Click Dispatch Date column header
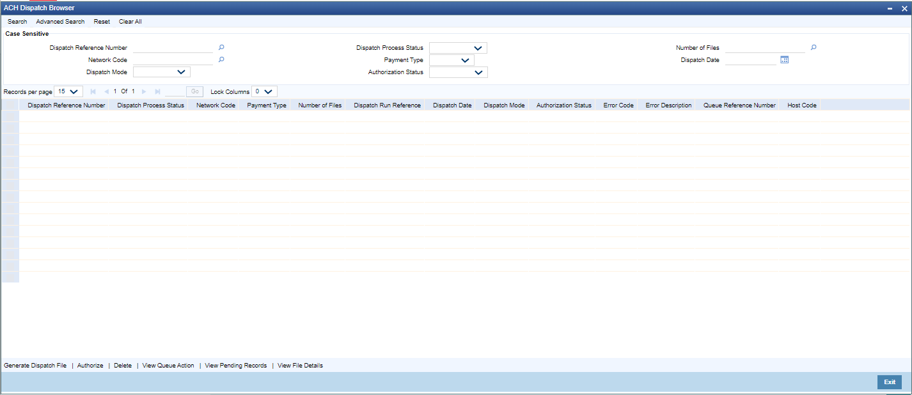The height and width of the screenshot is (395, 912). [452, 105]
